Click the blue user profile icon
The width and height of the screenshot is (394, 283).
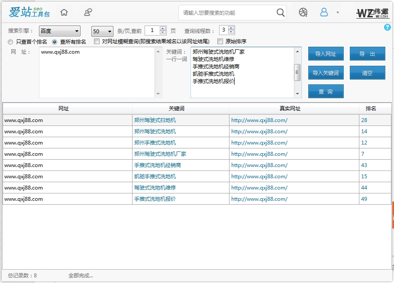pyautogui.click(x=324, y=12)
